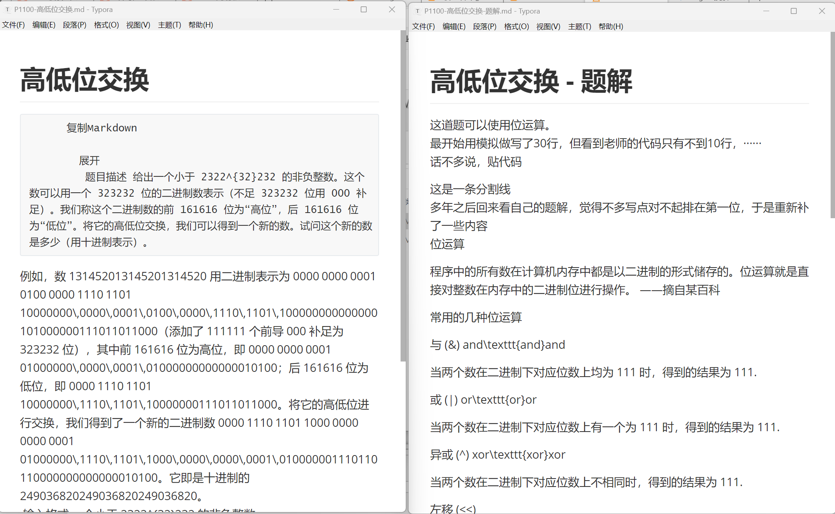Open 格式(O) menu in left window
The height and width of the screenshot is (514, 835).
click(106, 25)
